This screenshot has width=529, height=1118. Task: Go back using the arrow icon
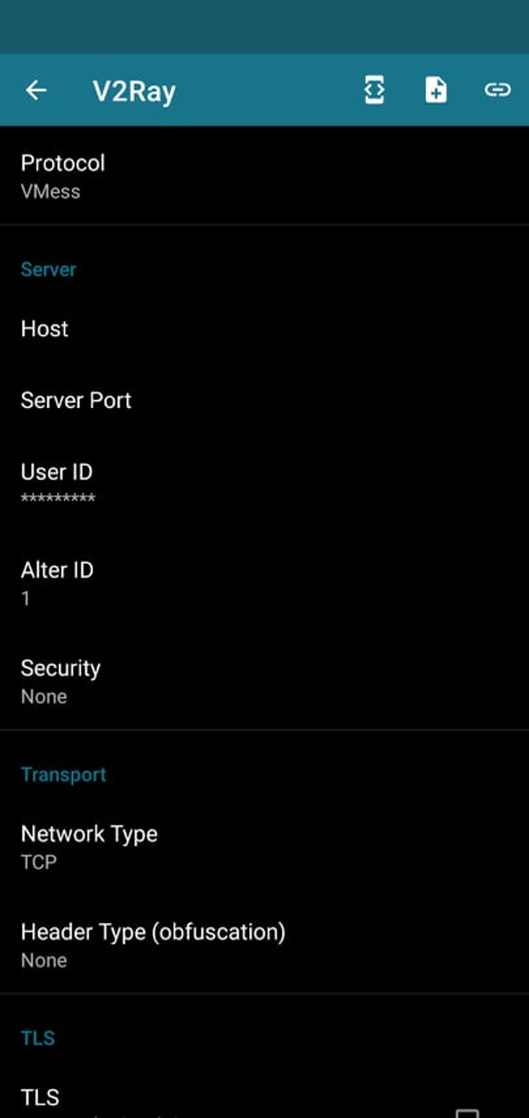36,90
